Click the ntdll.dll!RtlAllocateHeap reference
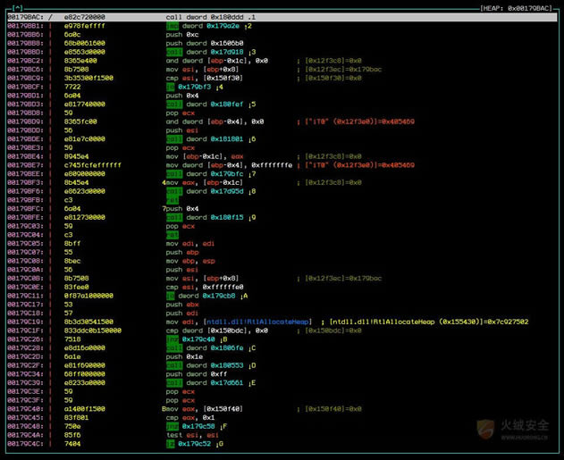Image resolution: width=564 pixels, height=460 pixels. [x=258, y=322]
